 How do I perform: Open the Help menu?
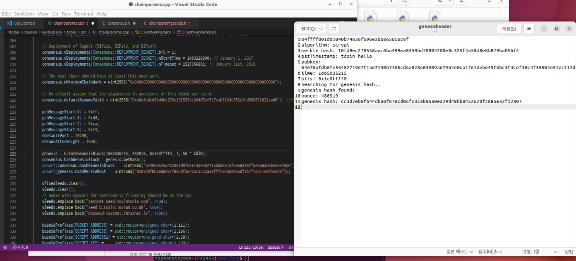102,14
